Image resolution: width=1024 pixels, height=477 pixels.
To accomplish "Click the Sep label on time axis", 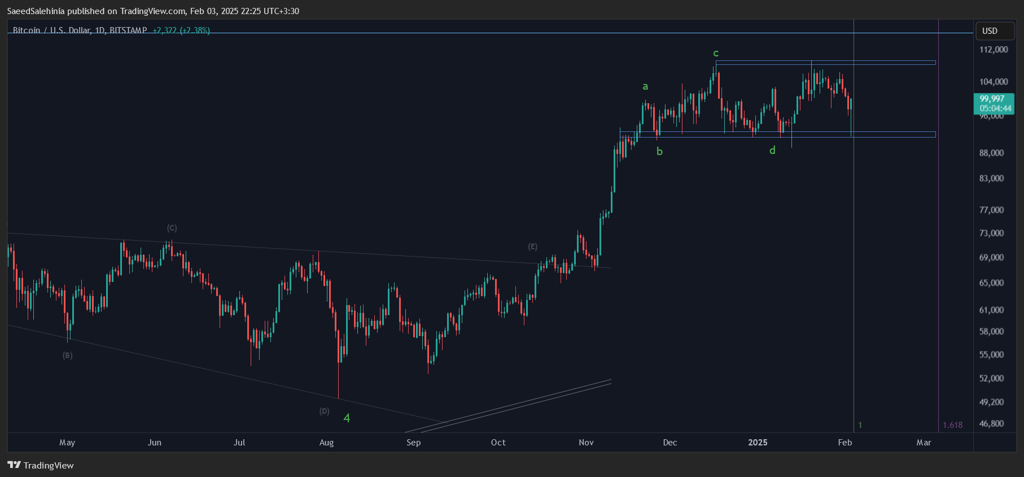I will point(414,443).
